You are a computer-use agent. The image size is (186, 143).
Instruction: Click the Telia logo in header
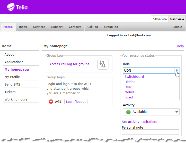tap(17, 7)
